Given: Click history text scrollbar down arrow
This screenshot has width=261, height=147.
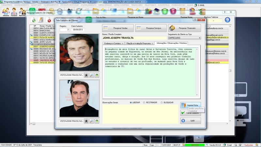Looking at the screenshot, I should (197, 95).
